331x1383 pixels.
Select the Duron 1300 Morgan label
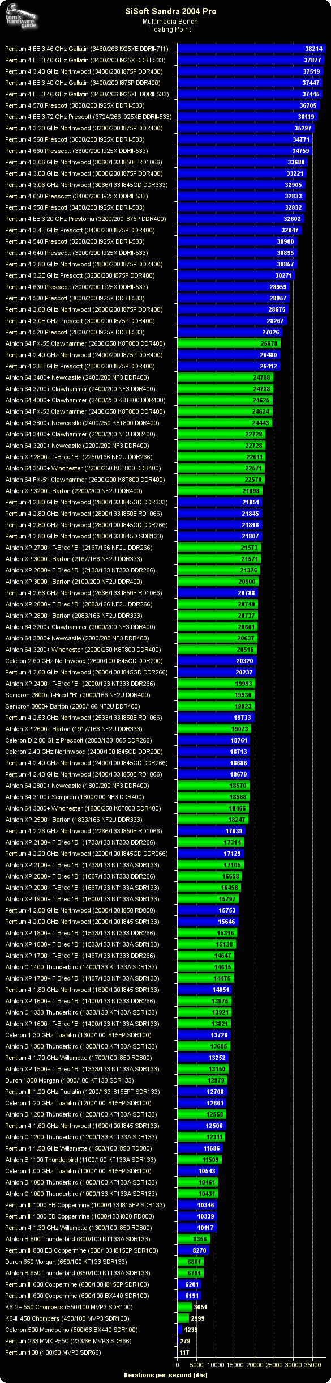(70, 1080)
